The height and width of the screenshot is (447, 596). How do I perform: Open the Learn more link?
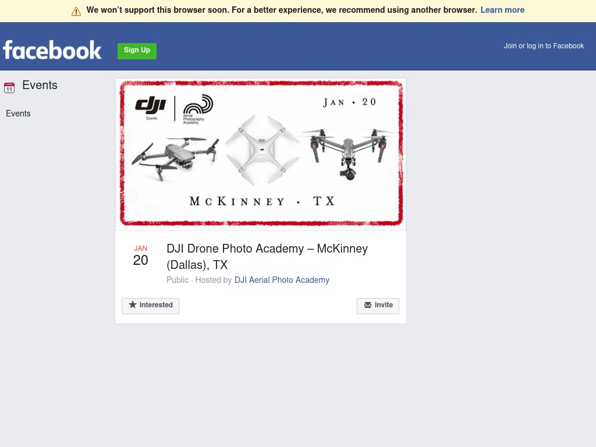(x=502, y=10)
